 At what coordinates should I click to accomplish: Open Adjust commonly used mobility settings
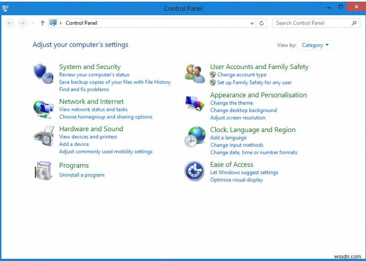pos(106,152)
